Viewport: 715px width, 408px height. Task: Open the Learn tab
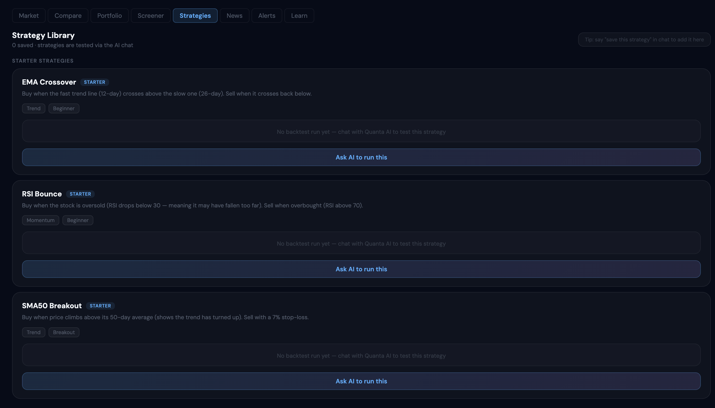point(299,16)
